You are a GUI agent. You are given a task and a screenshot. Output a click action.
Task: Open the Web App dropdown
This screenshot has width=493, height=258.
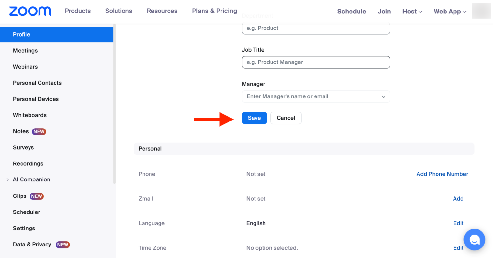coord(450,11)
